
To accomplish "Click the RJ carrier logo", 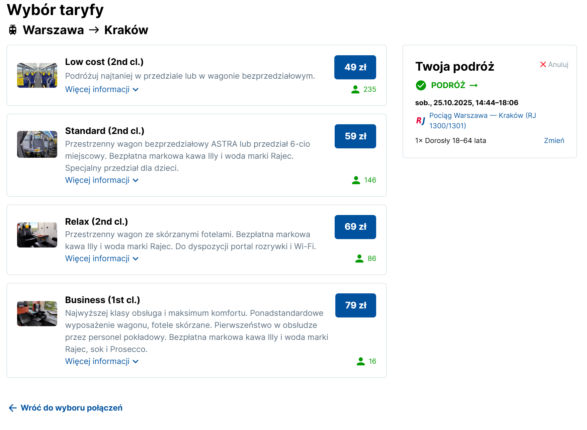I will click(421, 121).
